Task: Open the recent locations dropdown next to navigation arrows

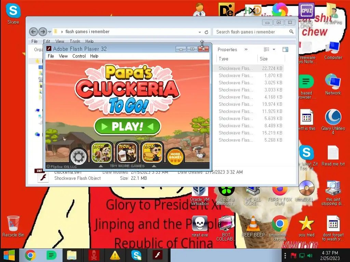Action: tap(50, 32)
